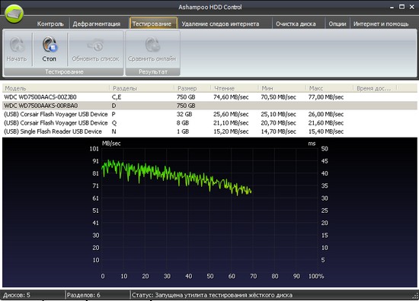The image size is (419, 301).
Task: Click the Начать start test icon
Action: [17, 49]
